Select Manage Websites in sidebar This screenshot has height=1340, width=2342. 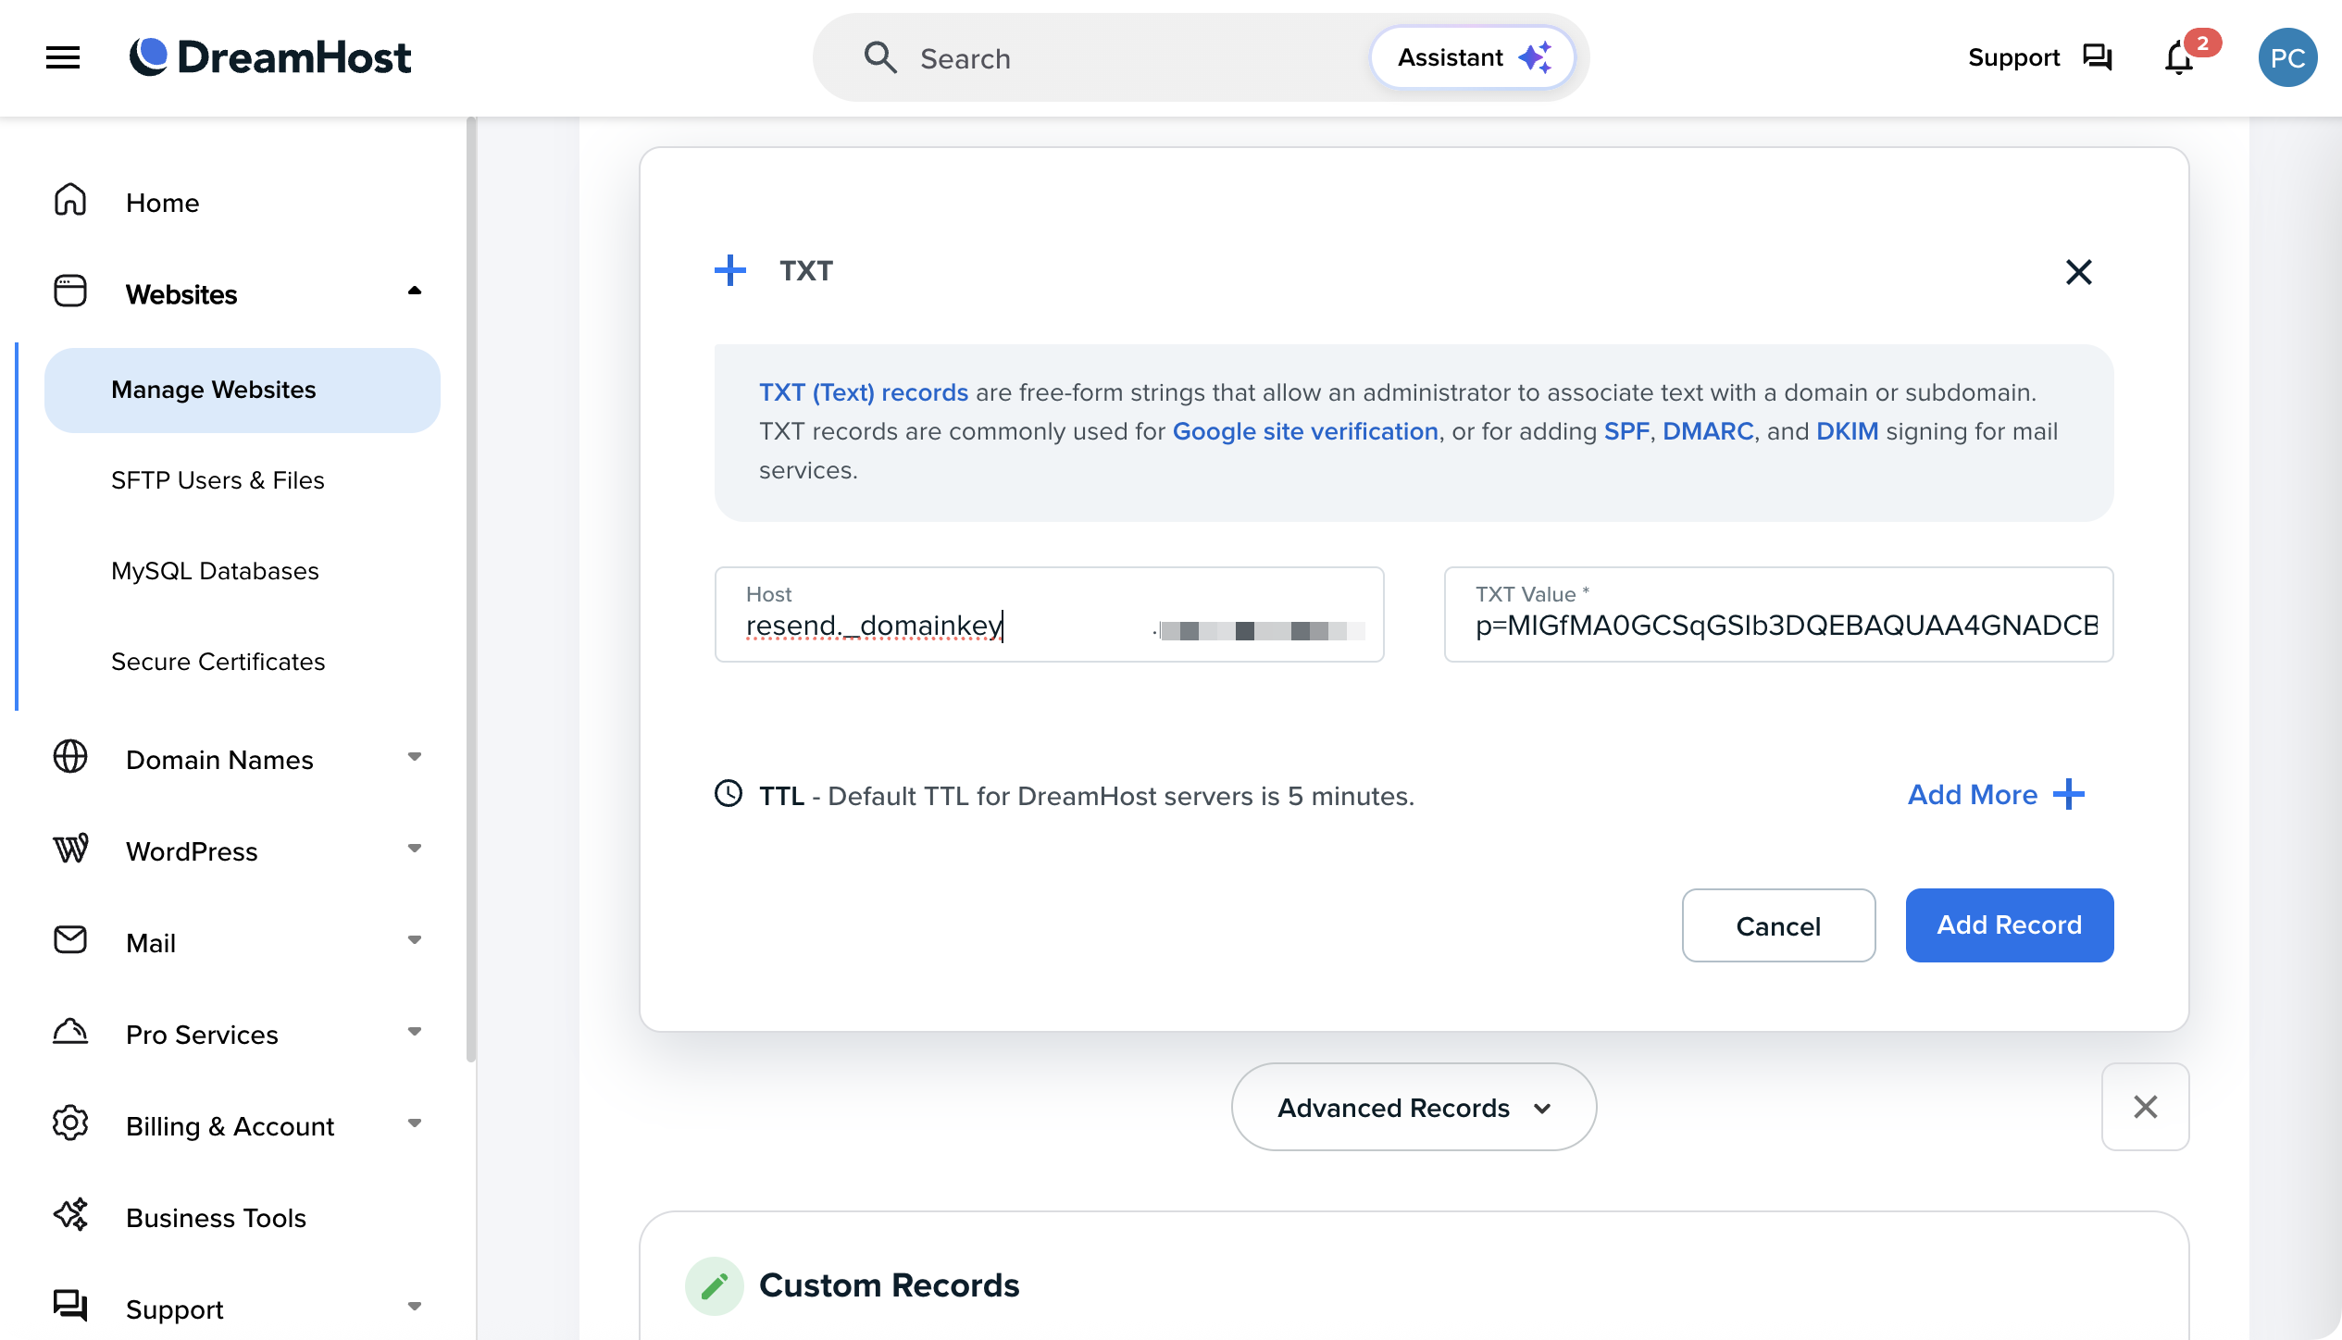tap(213, 390)
